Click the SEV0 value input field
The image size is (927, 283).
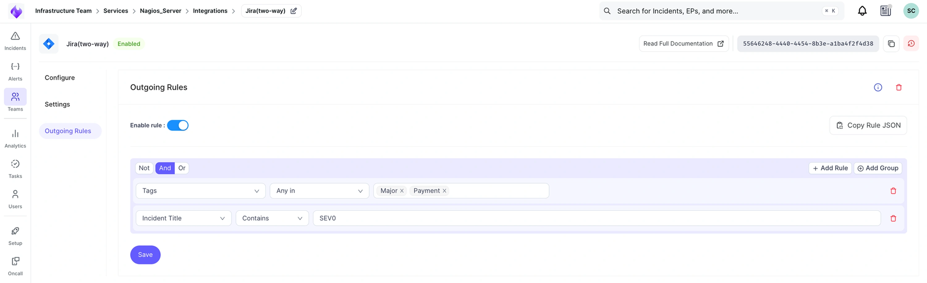coord(597,218)
